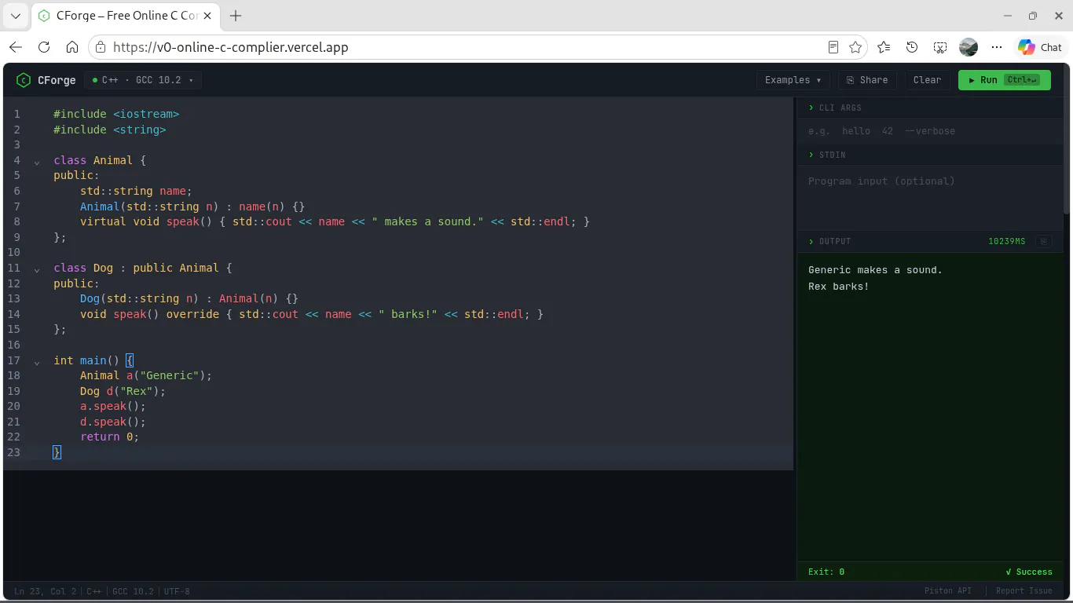Bookmark this page with the star icon

(x=855, y=47)
